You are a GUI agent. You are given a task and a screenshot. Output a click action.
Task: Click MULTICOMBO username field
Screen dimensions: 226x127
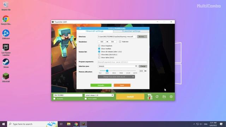tap(68, 95)
